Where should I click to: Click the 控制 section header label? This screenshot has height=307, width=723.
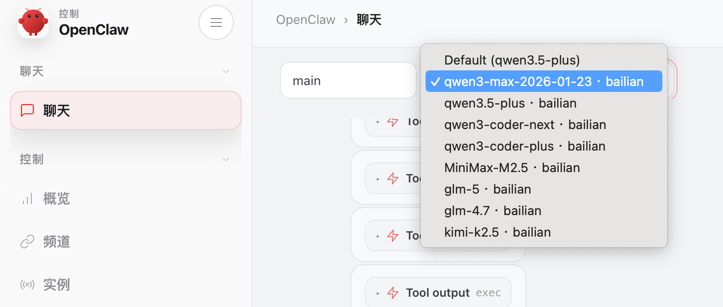[x=32, y=159]
